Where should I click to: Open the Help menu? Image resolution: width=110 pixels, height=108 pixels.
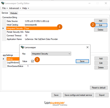tap(26, 8)
